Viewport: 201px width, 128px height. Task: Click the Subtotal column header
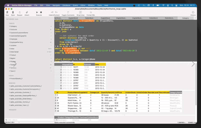point(89,64)
